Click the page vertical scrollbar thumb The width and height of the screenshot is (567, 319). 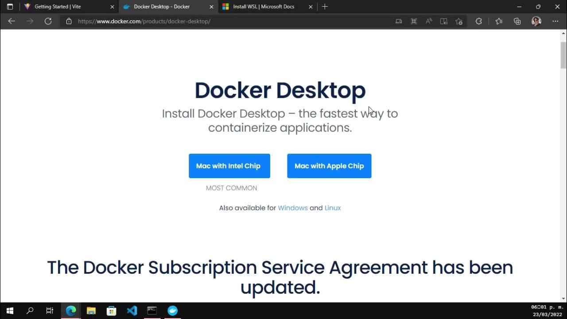click(563, 55)
